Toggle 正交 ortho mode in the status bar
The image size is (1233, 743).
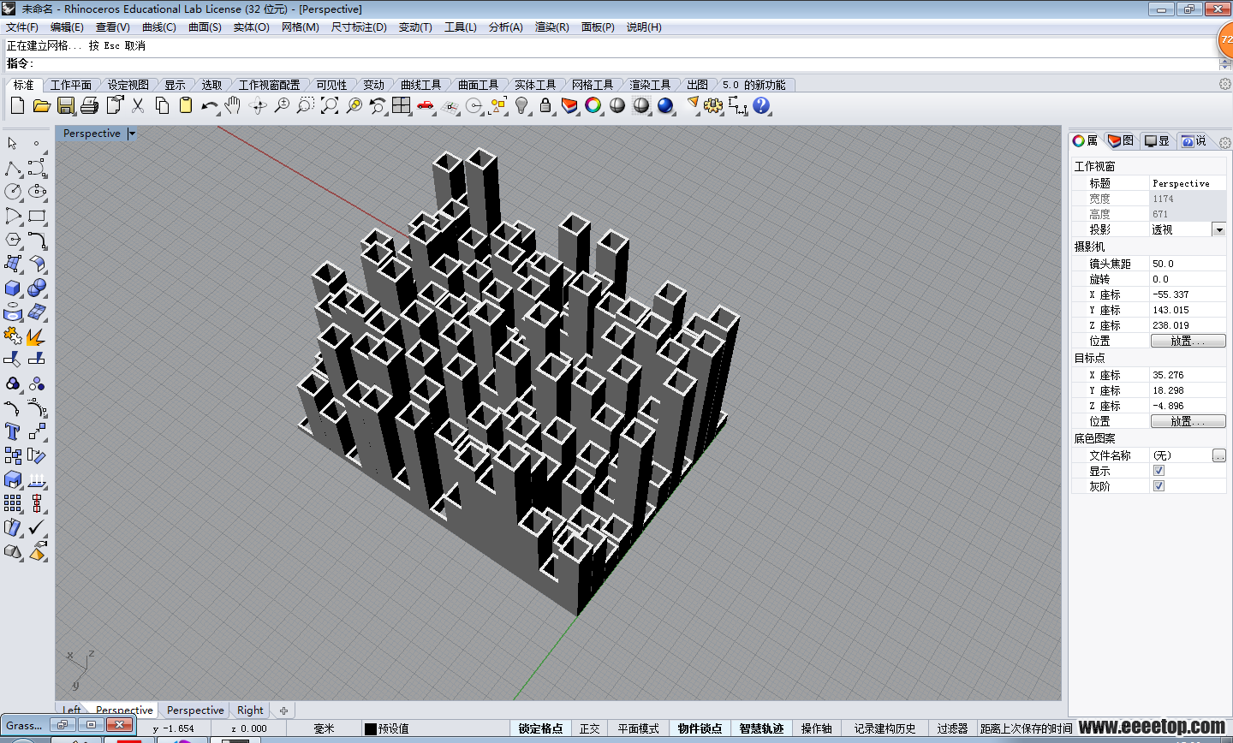click(589, 728)
